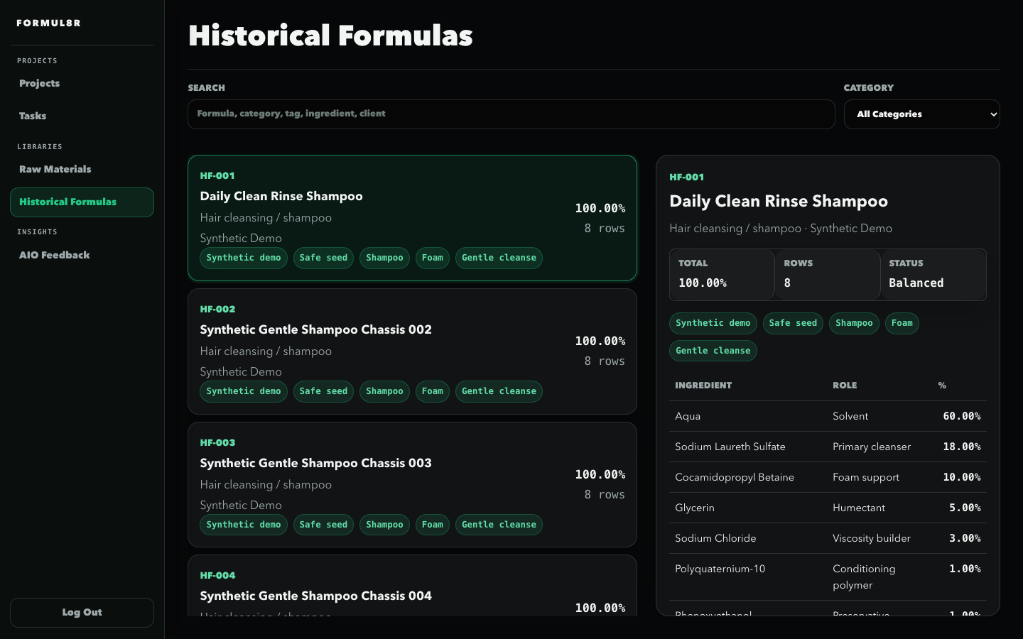Viewport: 1023px width, 639px height.
Task: Click the ROWS 8 stat box
Action: pyautogui.click(x=828, y=274)
